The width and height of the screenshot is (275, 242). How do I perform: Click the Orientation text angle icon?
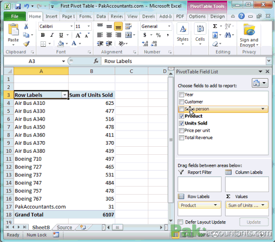point(122,44)
